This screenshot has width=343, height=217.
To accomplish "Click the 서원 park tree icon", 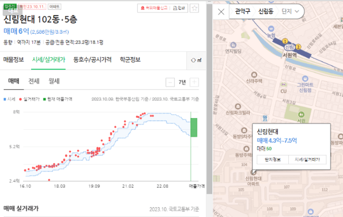I will pos(301,114).
